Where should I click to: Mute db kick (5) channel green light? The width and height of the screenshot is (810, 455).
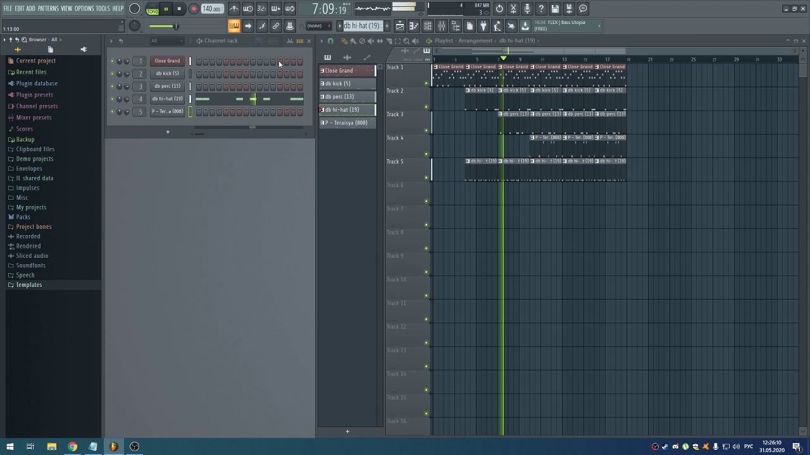point(112,74)
